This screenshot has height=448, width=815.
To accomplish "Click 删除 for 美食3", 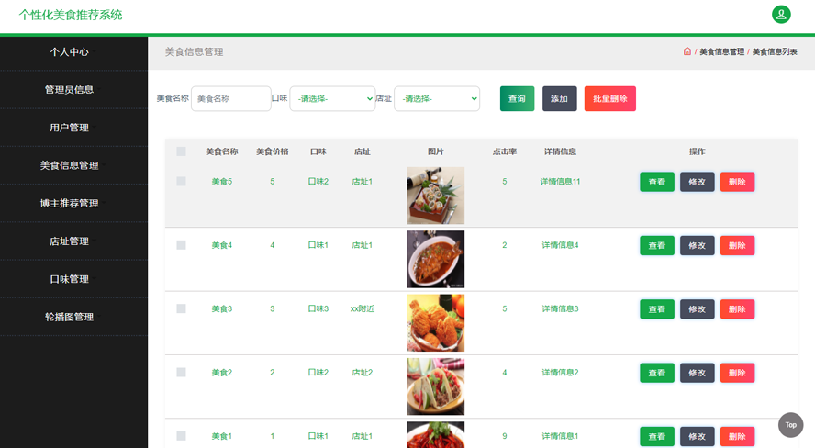I will point(737,308).
